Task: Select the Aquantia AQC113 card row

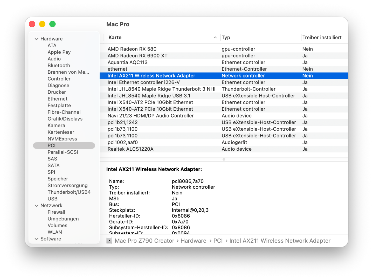Action: [x=224, y=62]
